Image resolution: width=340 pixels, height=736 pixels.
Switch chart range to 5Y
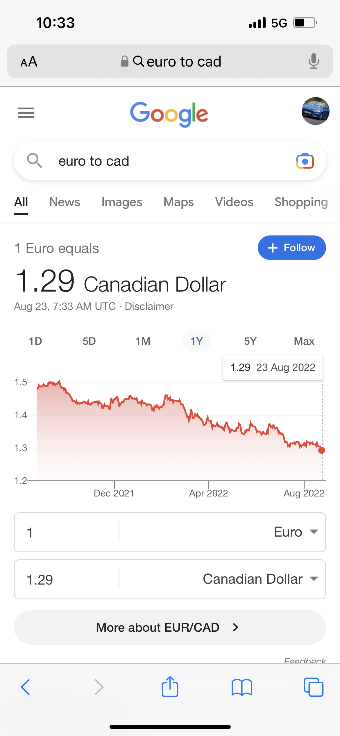click(x=250, y=341)
